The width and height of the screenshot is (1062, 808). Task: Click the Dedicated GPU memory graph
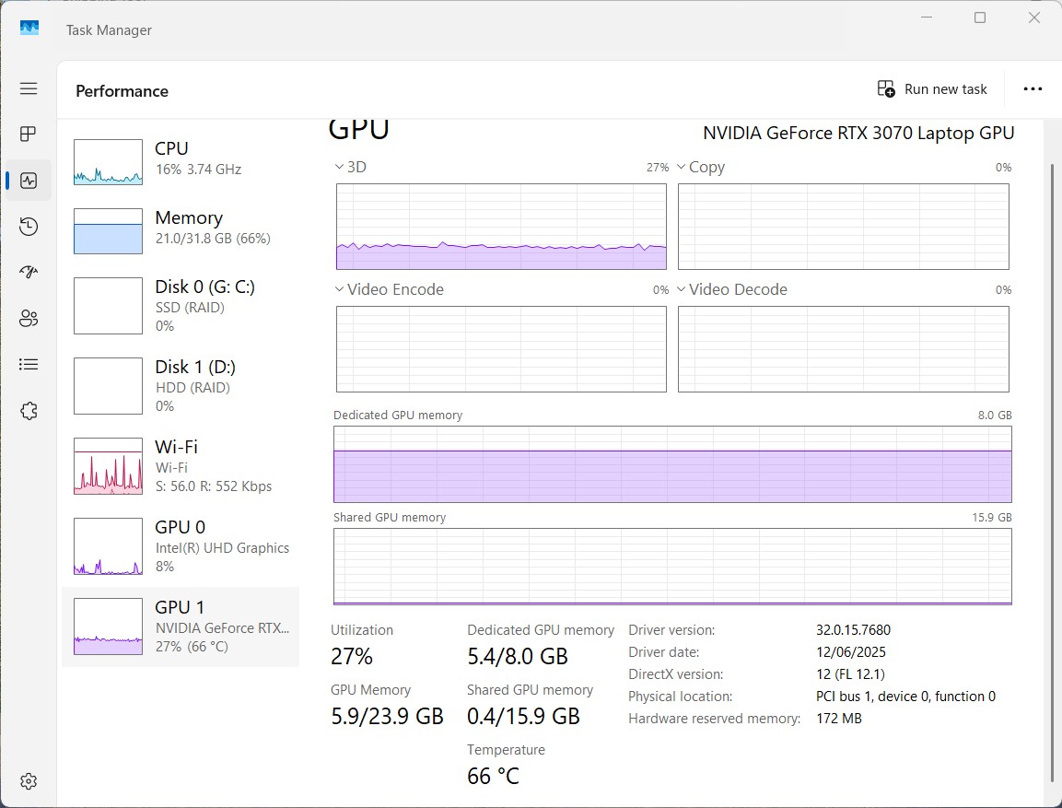pyautogui.click(x=672, y=464)
